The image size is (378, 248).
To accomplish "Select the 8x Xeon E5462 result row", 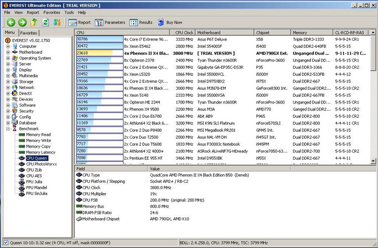I will (223, 46).
